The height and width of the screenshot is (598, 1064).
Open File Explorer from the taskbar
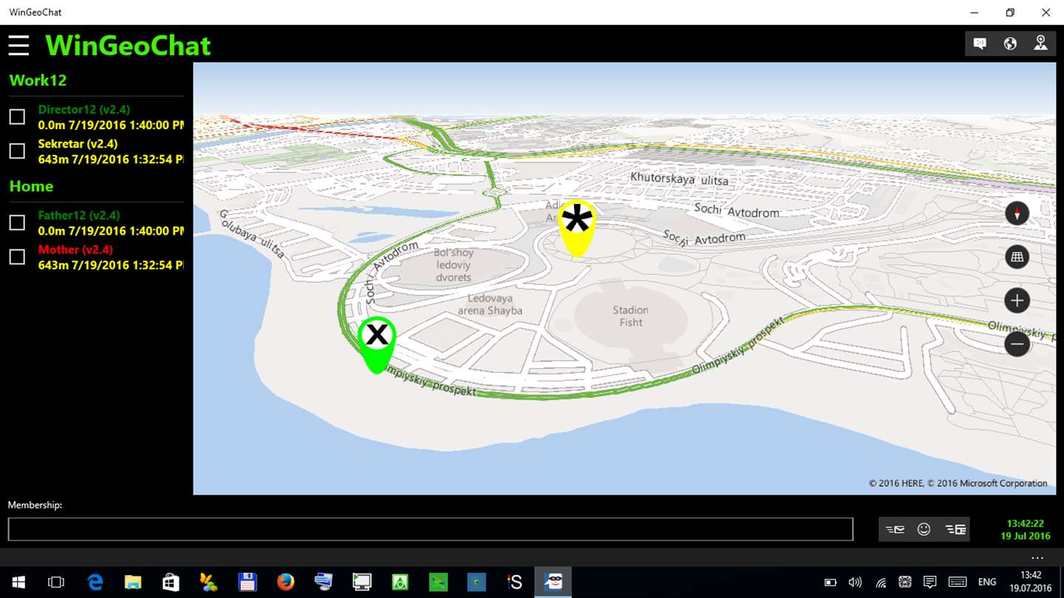click(133, 582)
